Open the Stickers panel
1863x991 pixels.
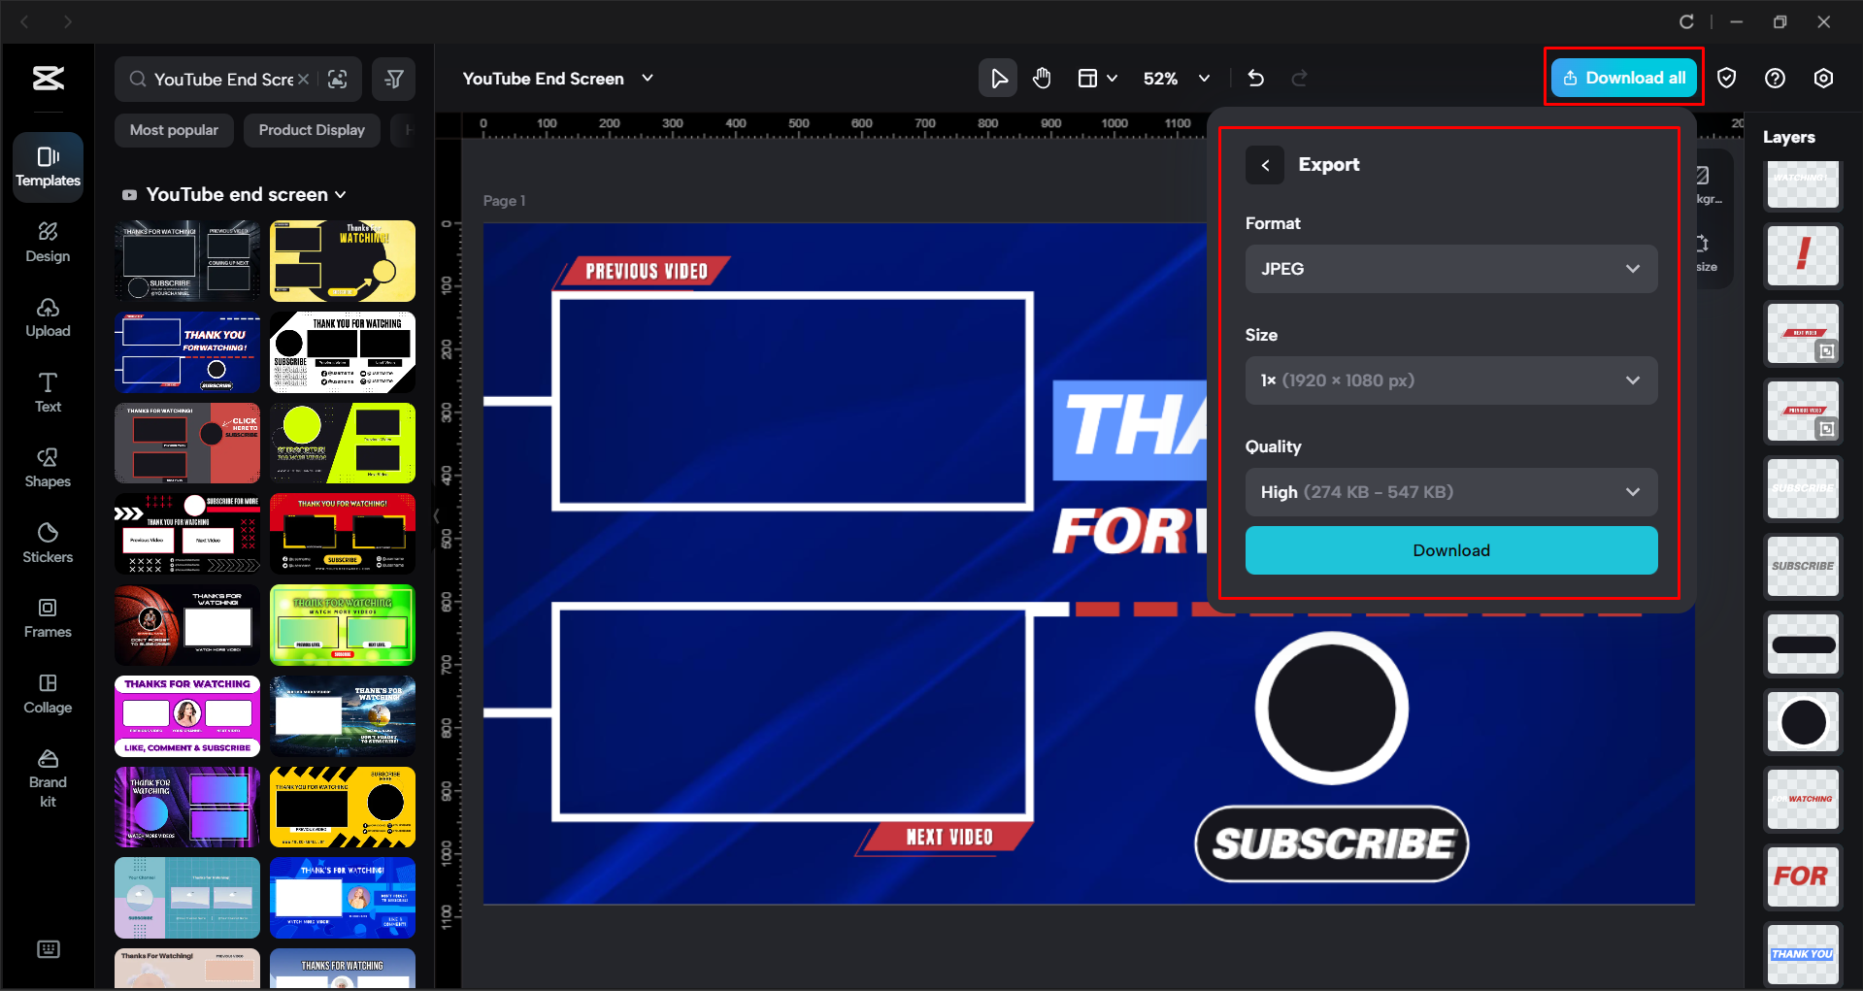pyautogui.click(x=47, y=542)
